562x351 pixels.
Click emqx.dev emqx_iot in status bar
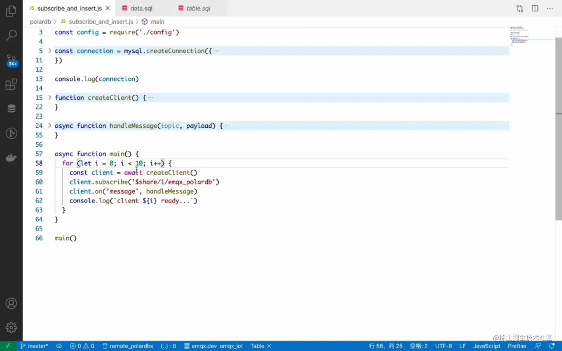pyautogui.click(x=213, y=346)
